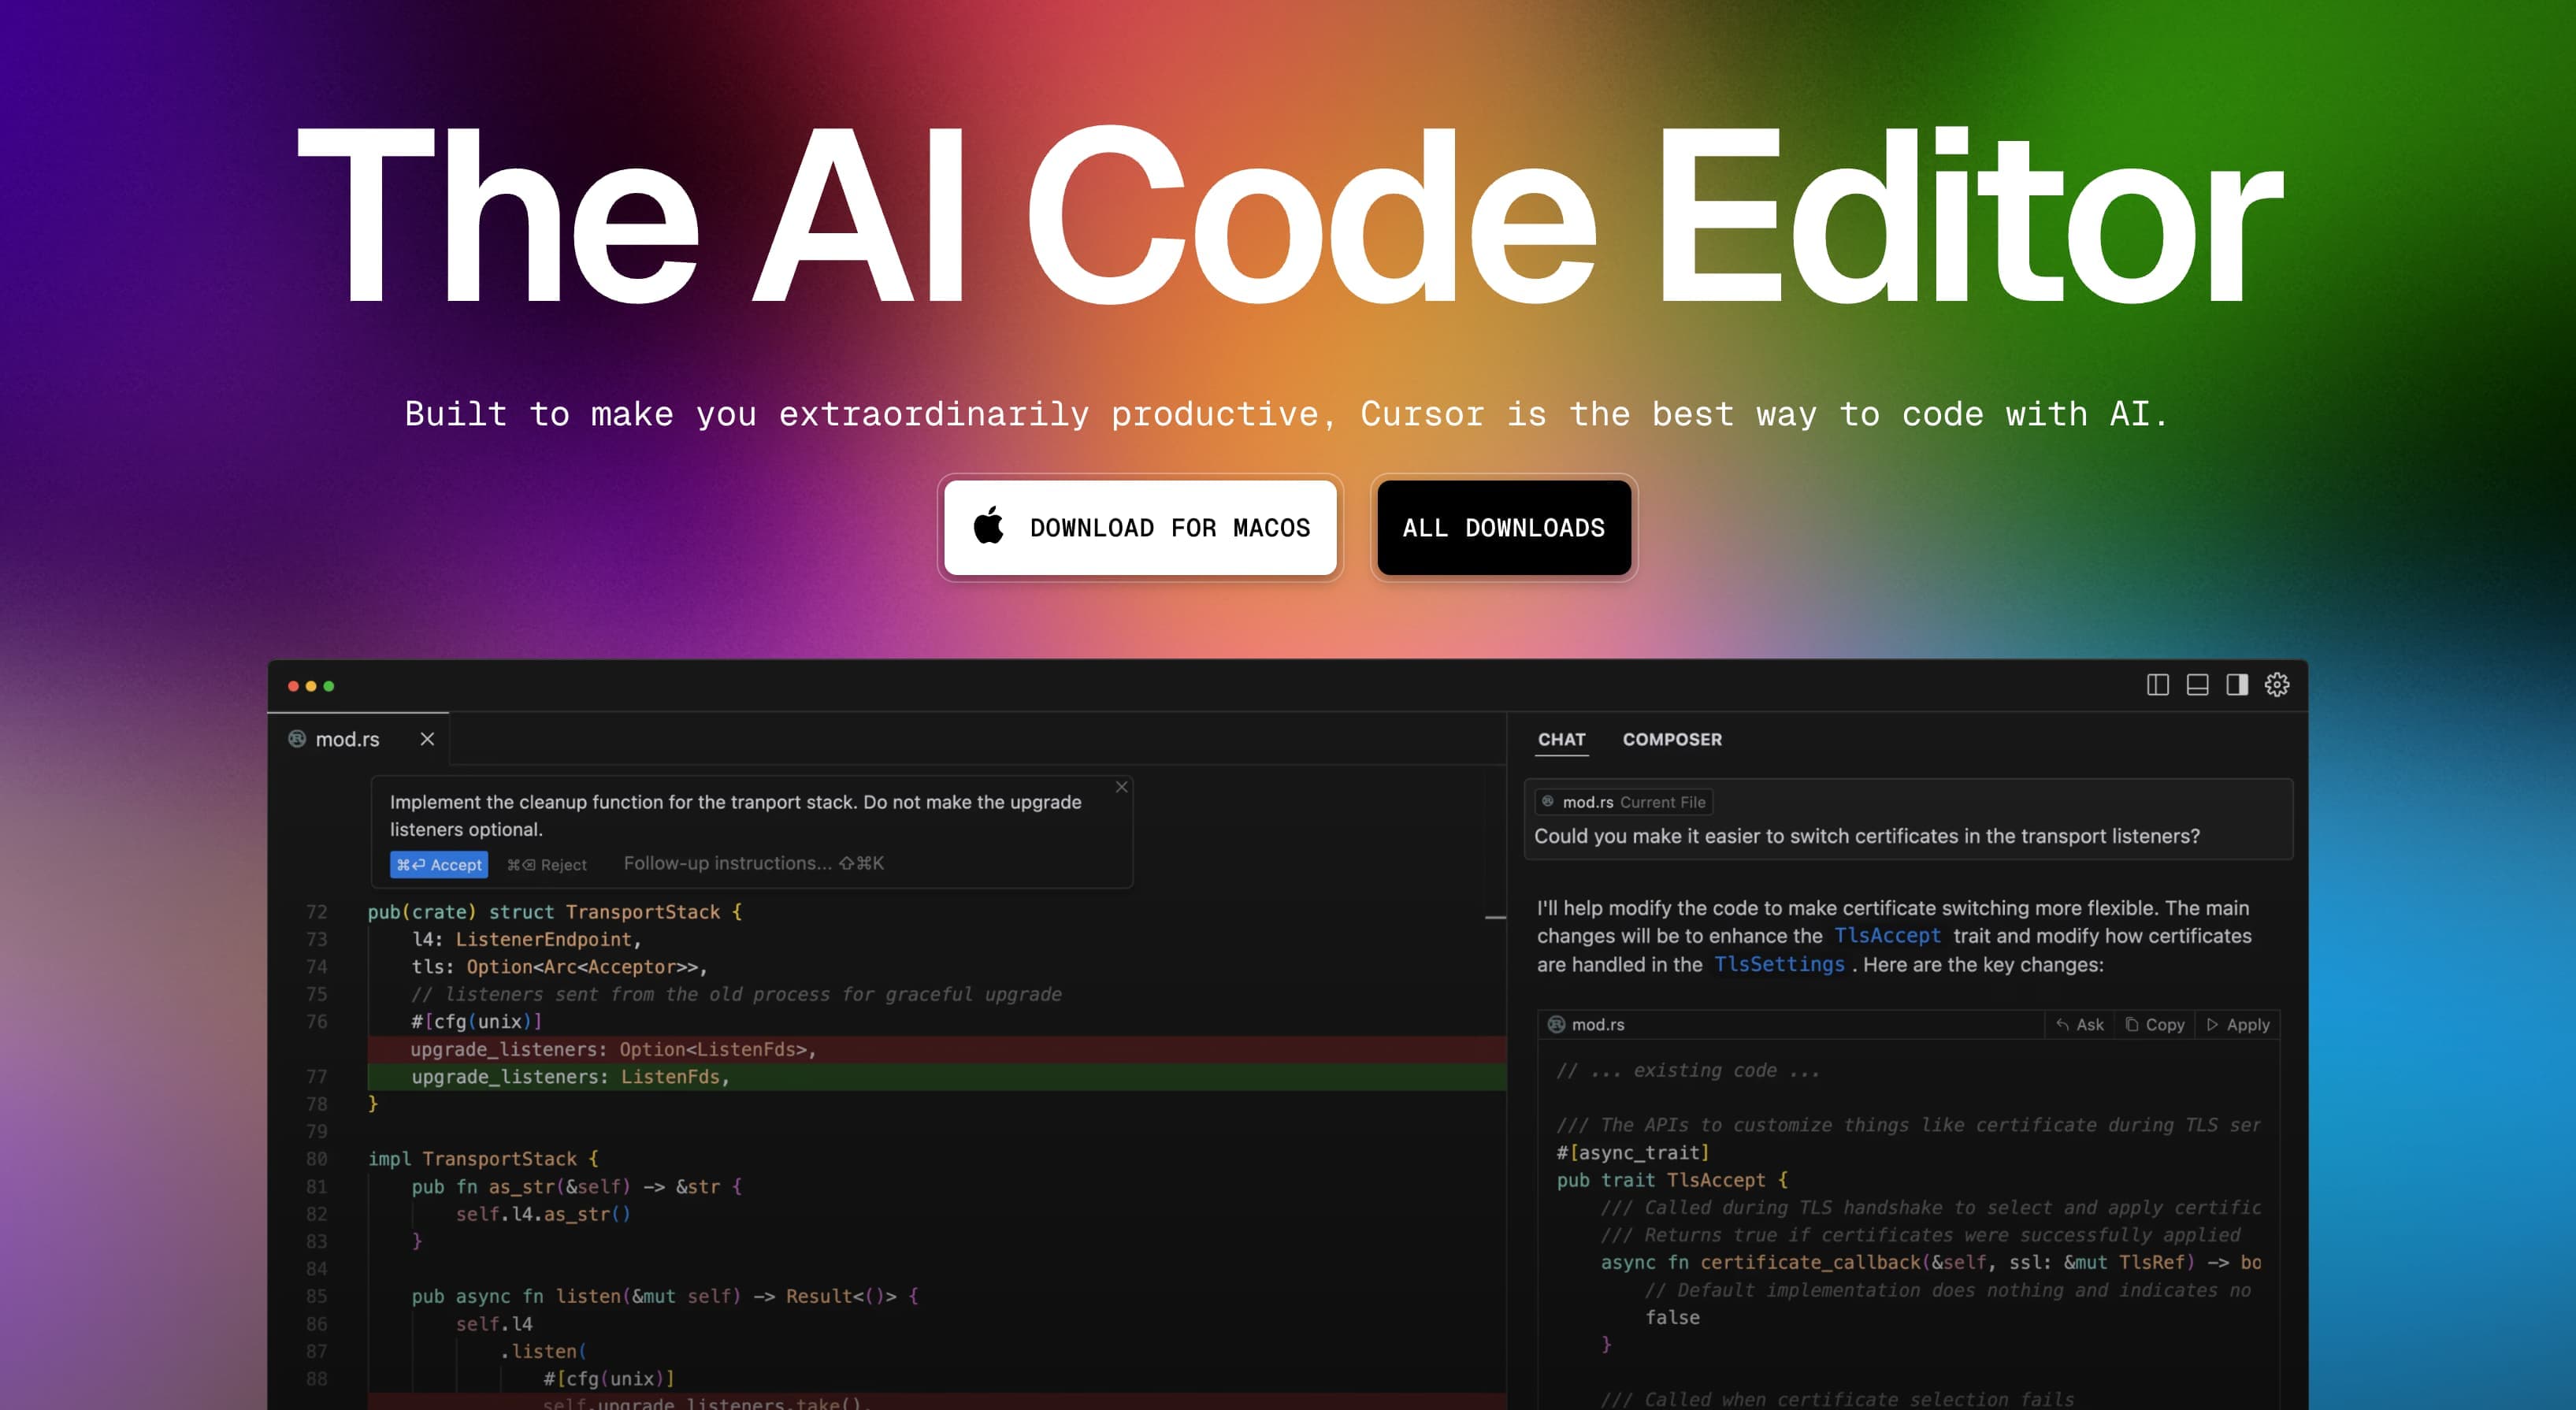Click the yellow window minimize dot
Image resolution: width=2576 pixels, height=1410 pixels.
[311, 686]
